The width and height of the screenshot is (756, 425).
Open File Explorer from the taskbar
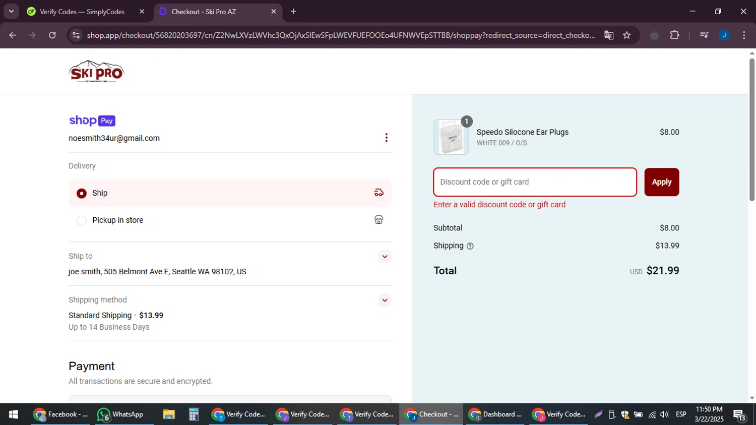pos(168,414)
